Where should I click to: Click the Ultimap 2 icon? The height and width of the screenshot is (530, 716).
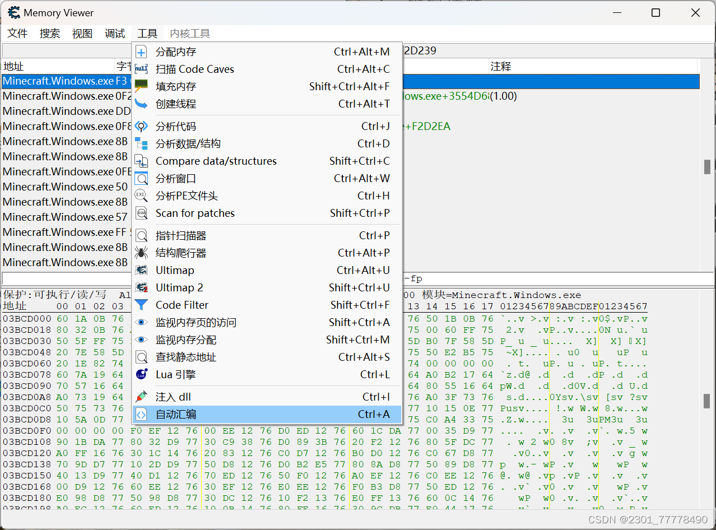(142, 288)
